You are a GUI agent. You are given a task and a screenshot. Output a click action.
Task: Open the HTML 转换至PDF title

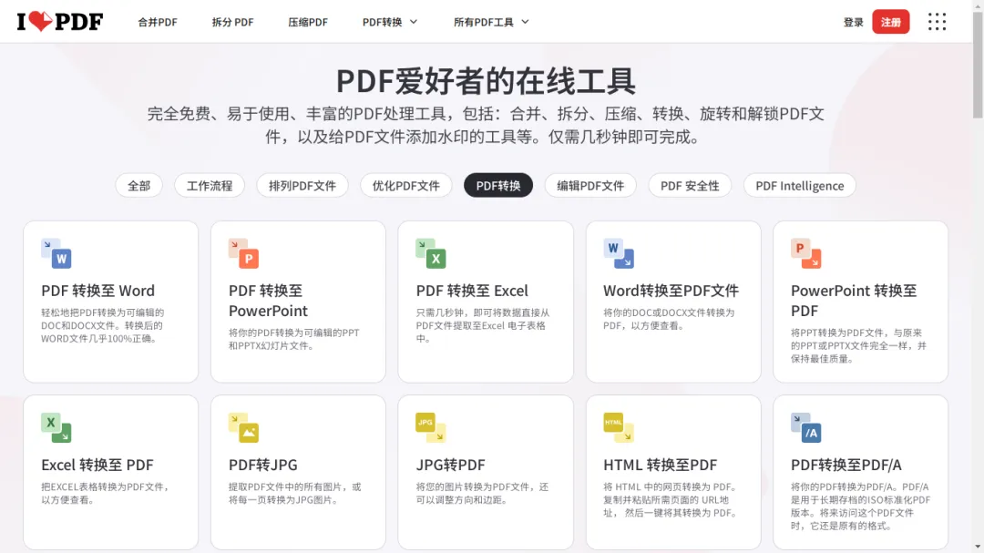661,465
